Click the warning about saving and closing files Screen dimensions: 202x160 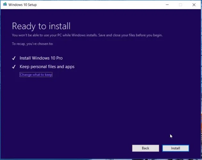[x=87, y=35]
